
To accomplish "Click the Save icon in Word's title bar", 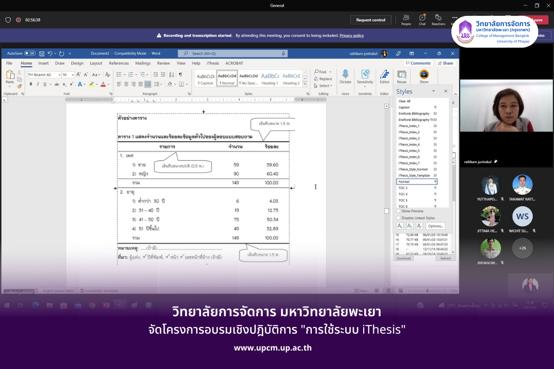I will [42, 54].
